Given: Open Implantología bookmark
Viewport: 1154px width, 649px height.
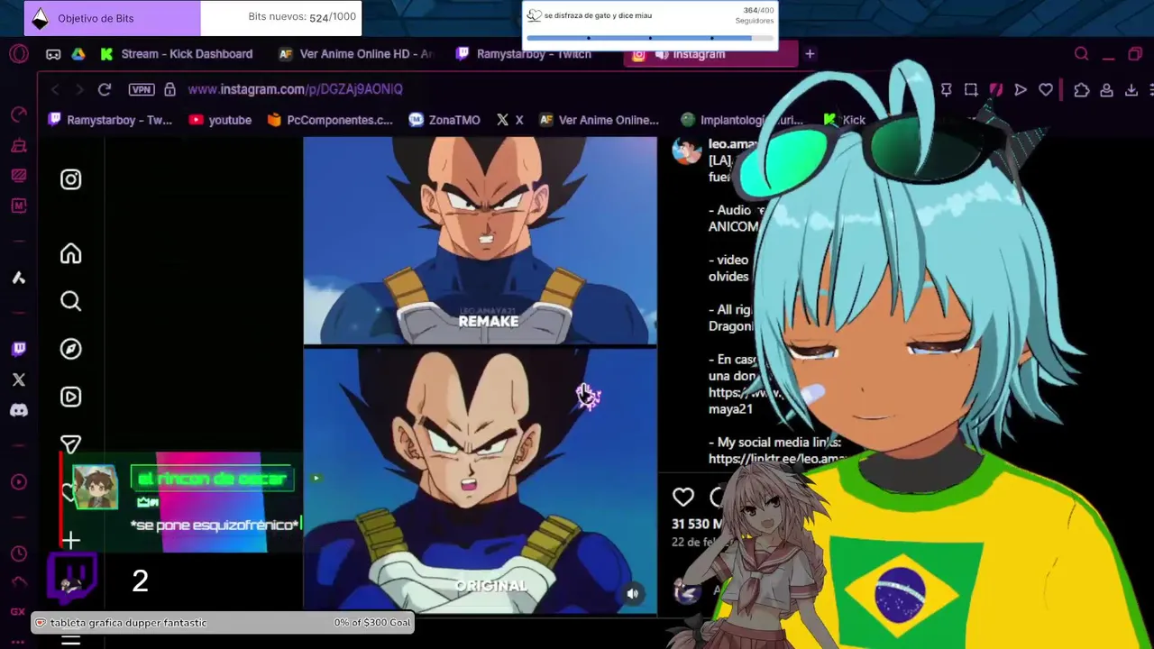Looking at the screenshot, I should 742,120.
